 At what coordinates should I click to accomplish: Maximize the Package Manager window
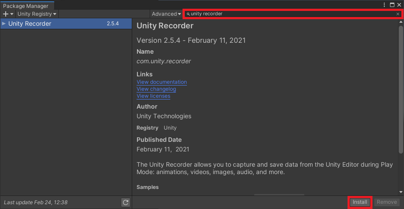click(392, 5)
